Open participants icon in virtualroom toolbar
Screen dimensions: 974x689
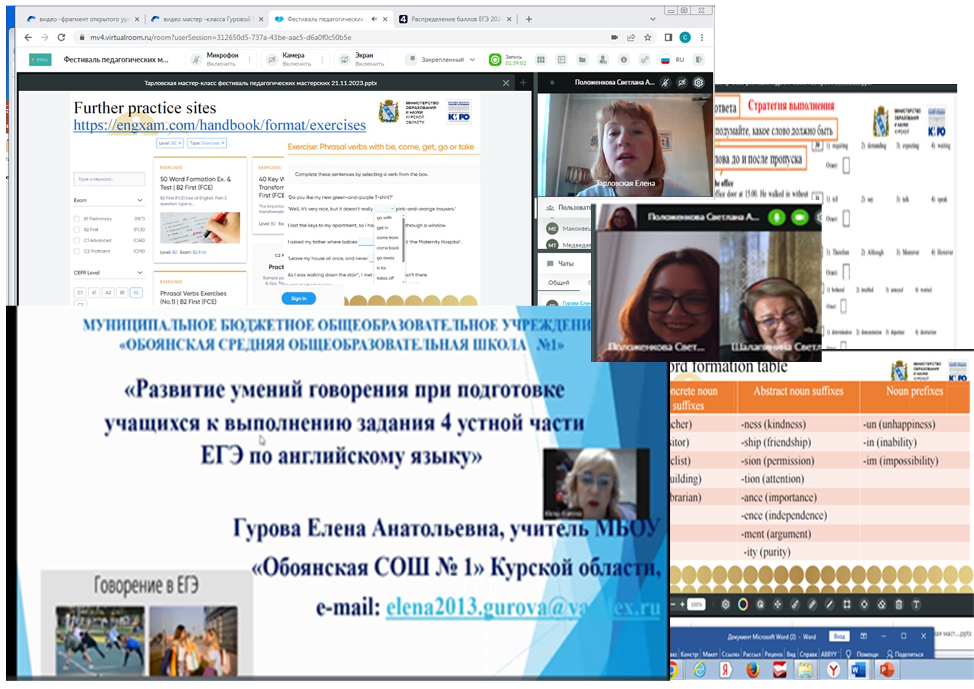point(603,59)
